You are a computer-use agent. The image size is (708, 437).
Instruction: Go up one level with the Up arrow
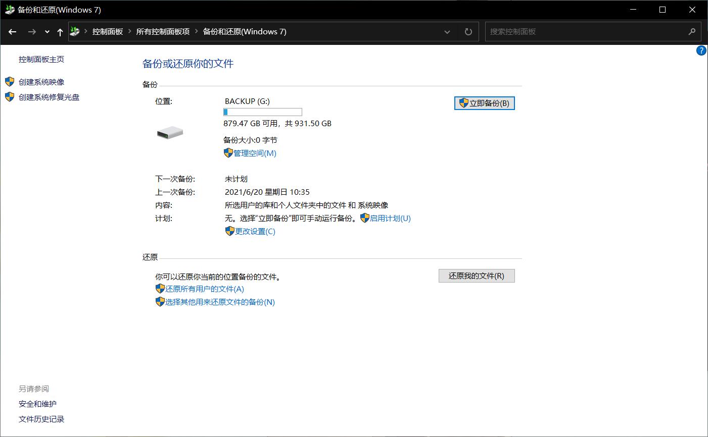point(60,32)
